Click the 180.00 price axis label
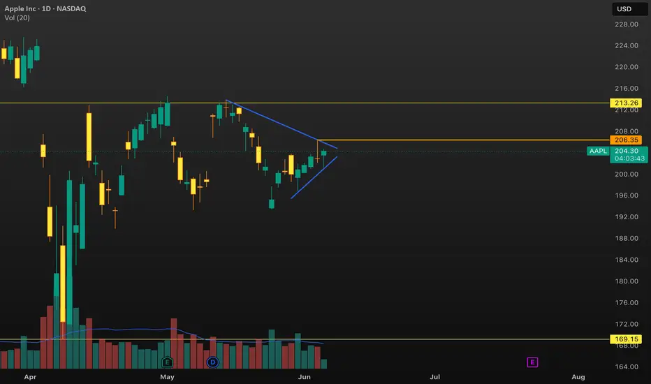This screenshot has height=384, width=651. pyautogui.click(x=626, y=281)
